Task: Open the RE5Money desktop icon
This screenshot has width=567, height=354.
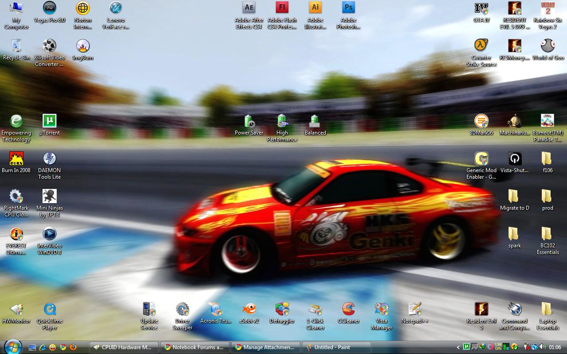Action: click(515, 50)
